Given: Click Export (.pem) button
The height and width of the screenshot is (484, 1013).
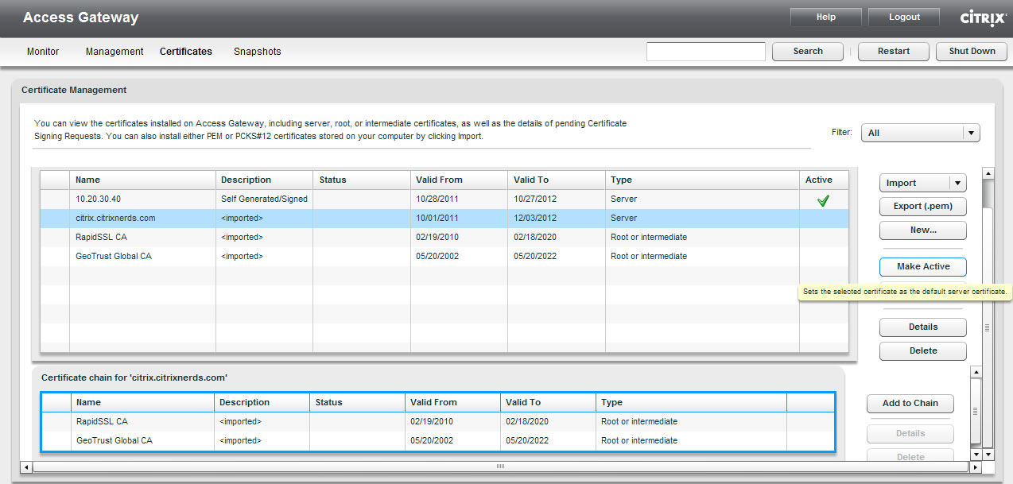Looking at the screenshot, I should (x=923, y=207).
